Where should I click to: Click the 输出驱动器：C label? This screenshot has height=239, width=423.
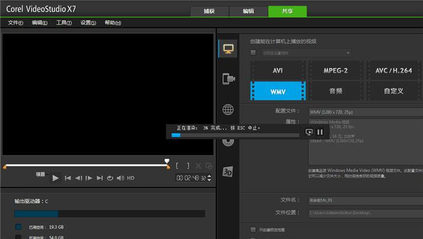31,201
